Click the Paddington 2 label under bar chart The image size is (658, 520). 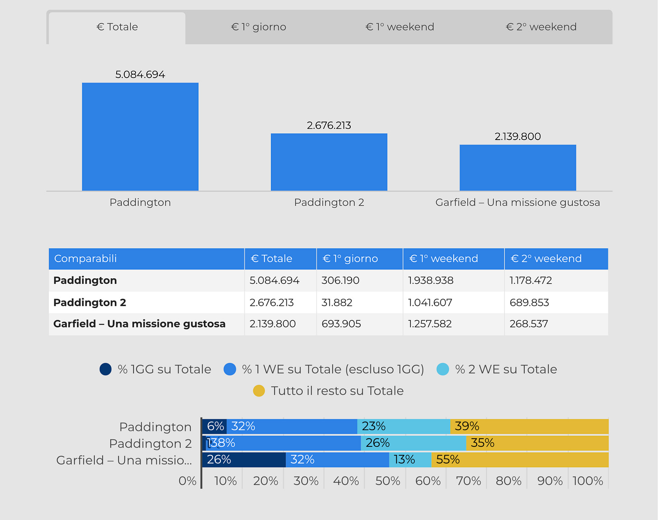tap(329, 202)
